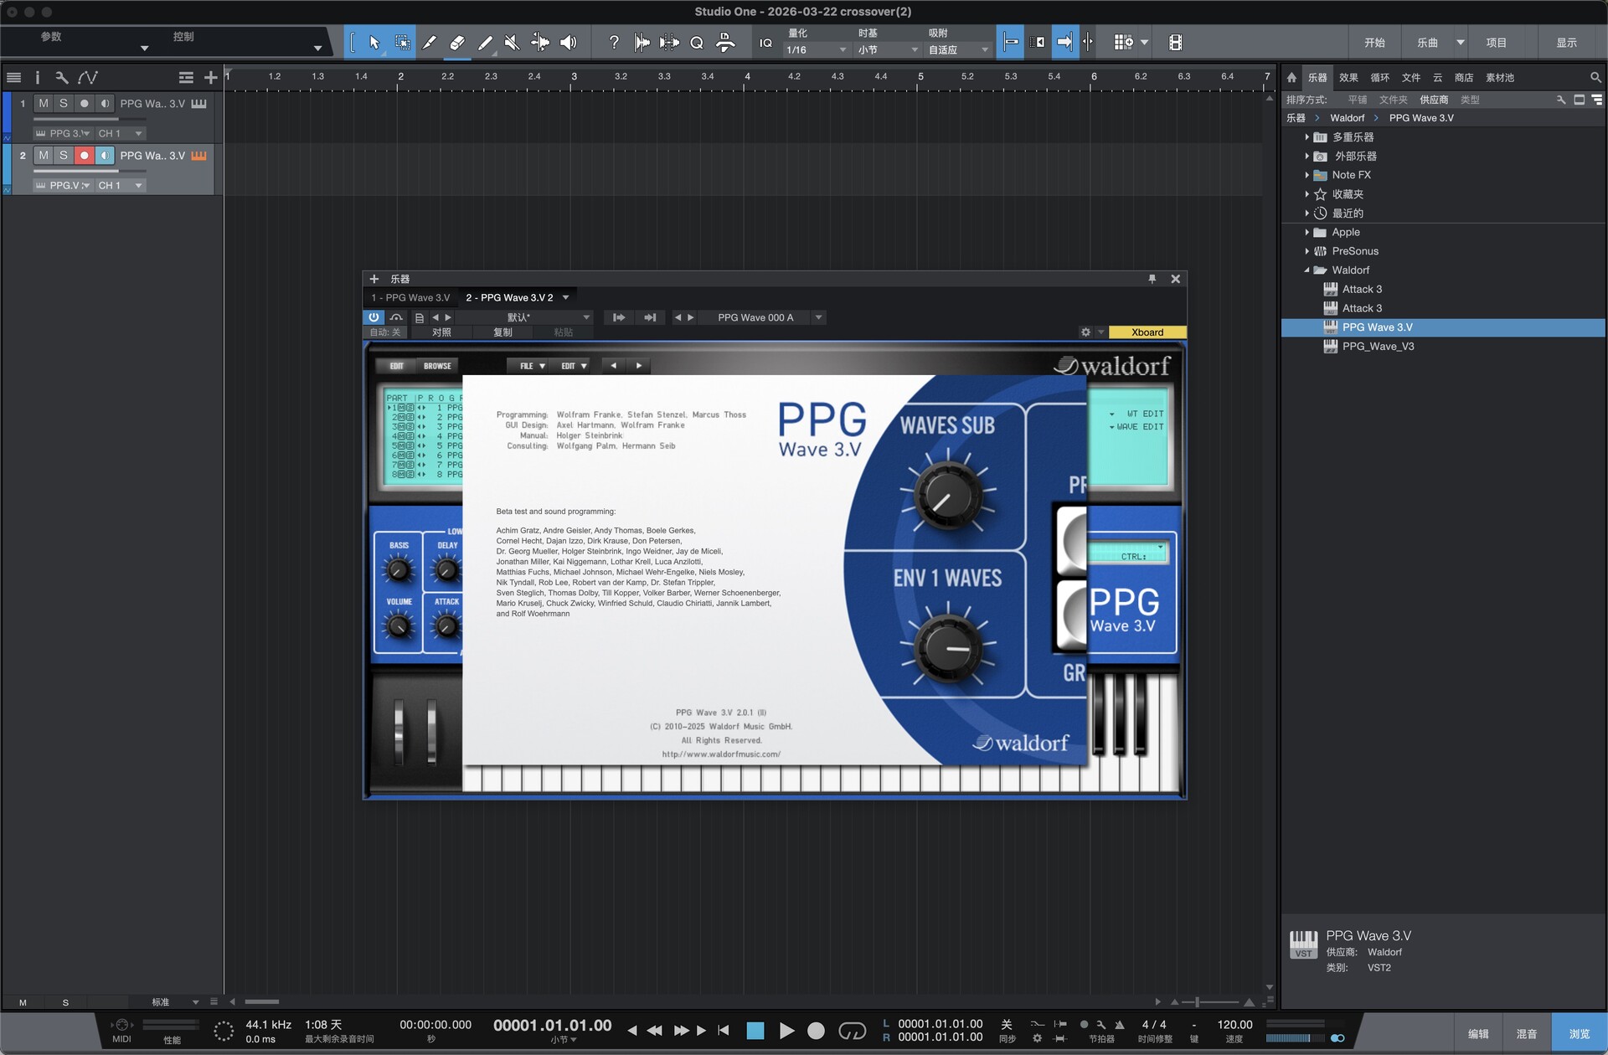The image size is (1608, 1055).
Task: Expand the PreSonus vendor folder
Action: click(x=1306, y=251)
